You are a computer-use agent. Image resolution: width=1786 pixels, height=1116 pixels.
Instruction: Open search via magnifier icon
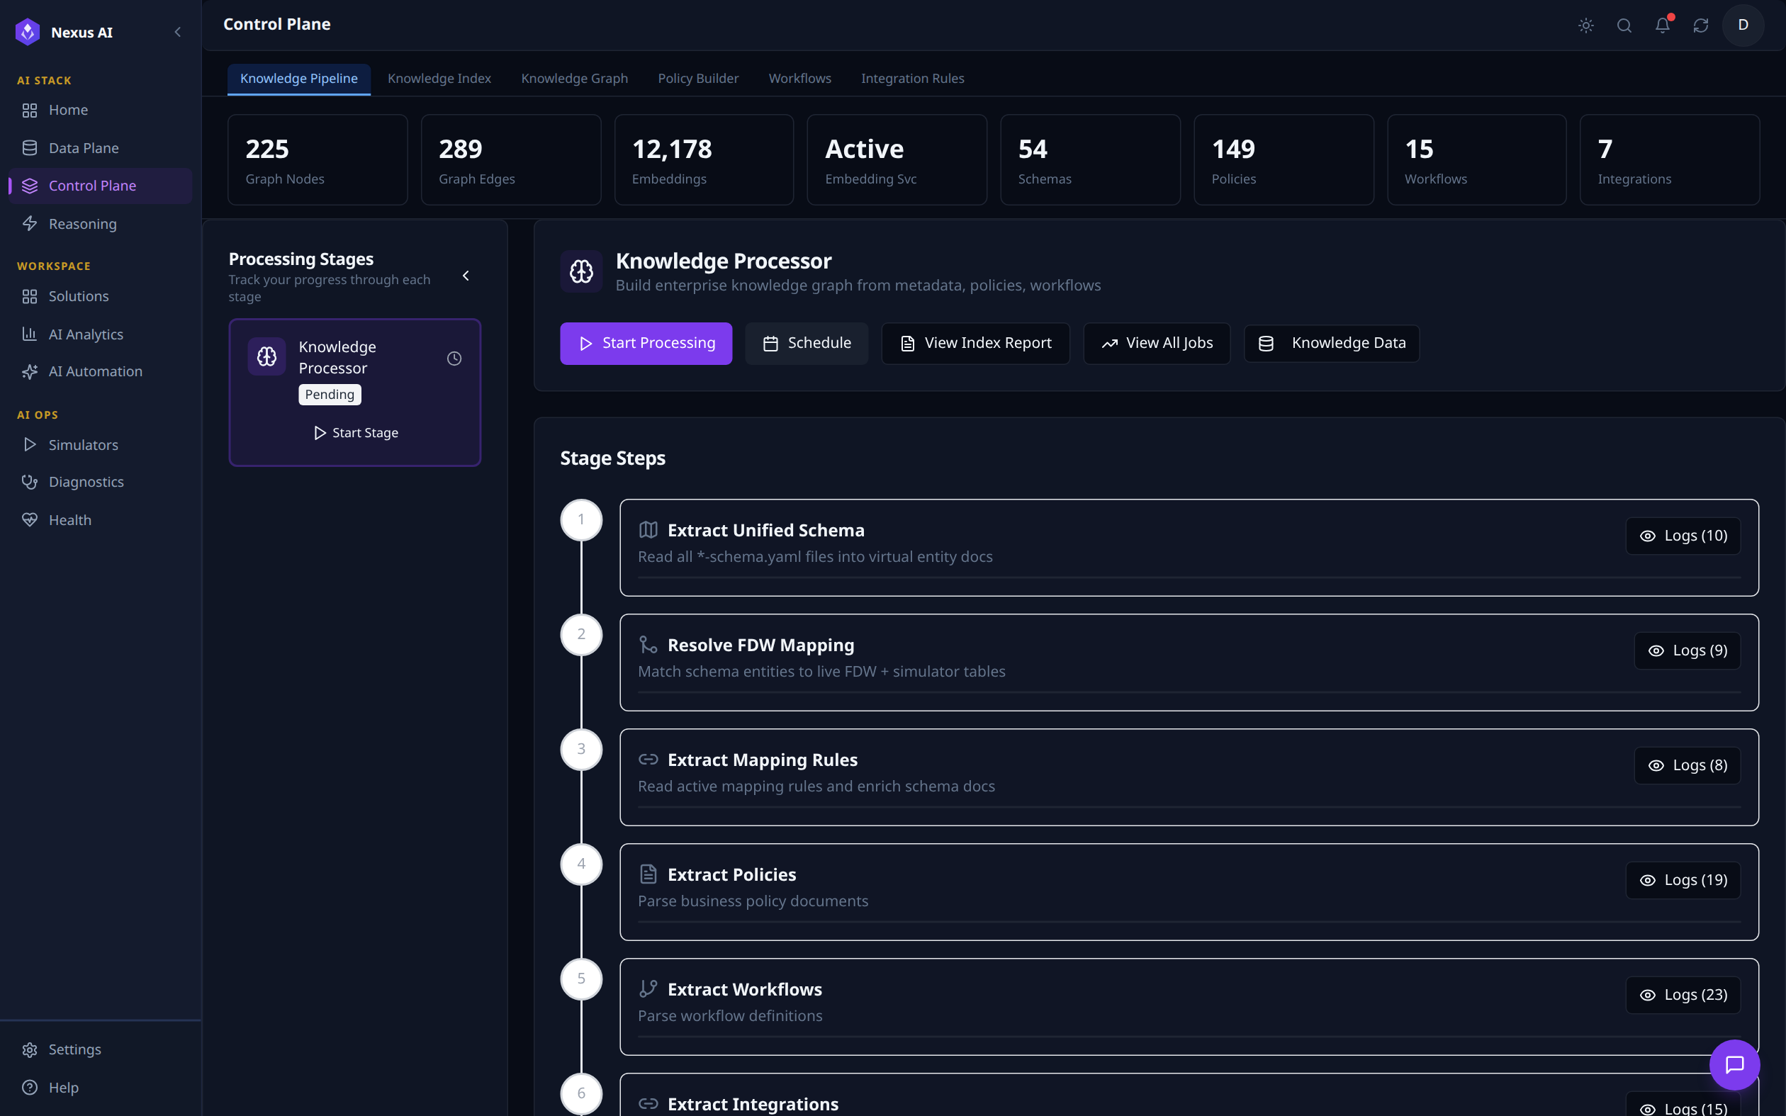pos(1624,25)
